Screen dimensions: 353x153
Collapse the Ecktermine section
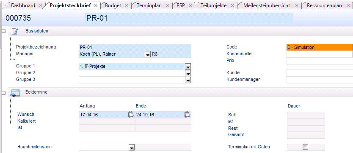tap(4, 92)
